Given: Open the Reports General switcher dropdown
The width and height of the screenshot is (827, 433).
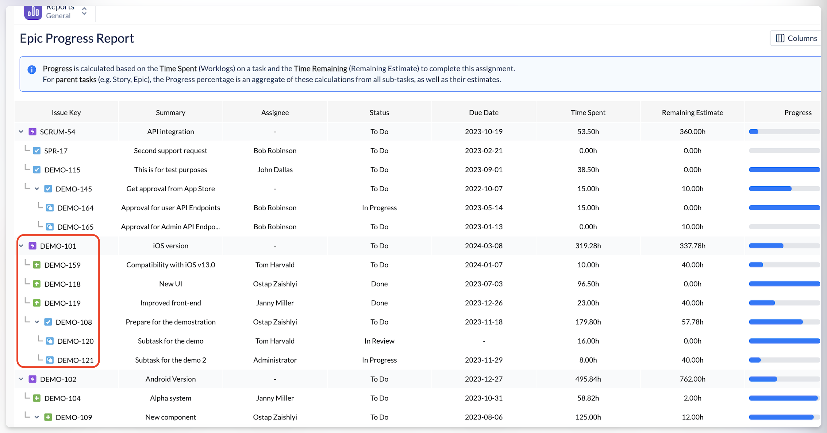Looking at the screenshot, I should pyautogui.click(x=84, y=11).
